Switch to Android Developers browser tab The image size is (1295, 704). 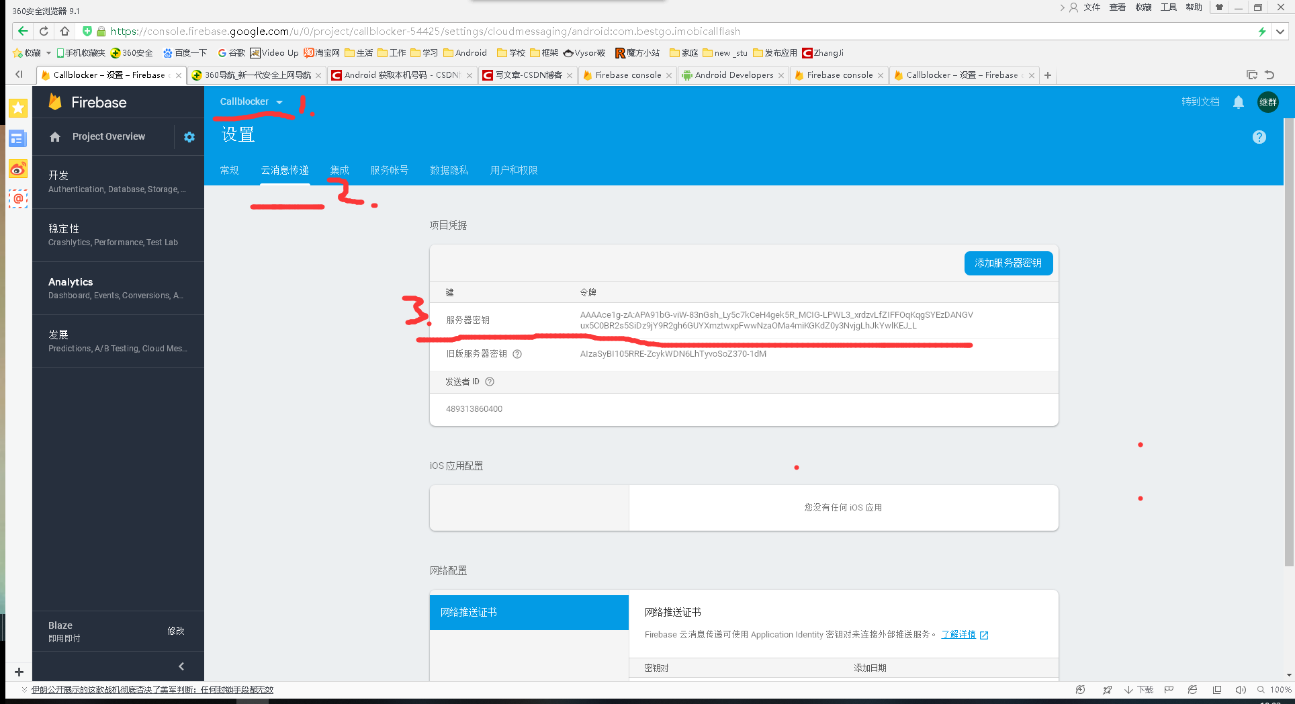point(733,75)
